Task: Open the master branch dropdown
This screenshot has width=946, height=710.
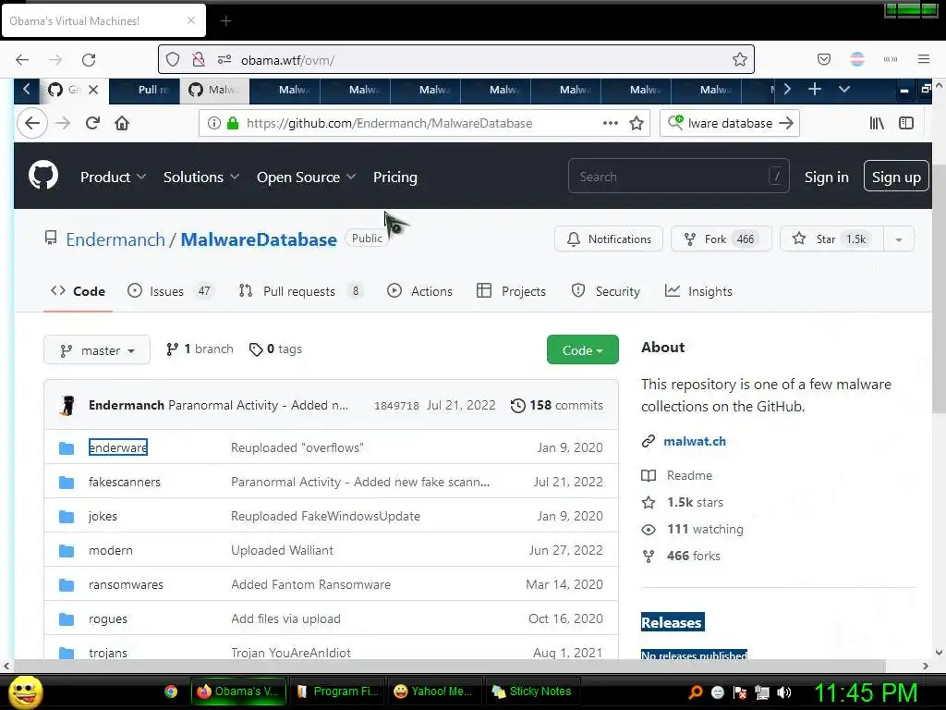Action: coord(96,350)
